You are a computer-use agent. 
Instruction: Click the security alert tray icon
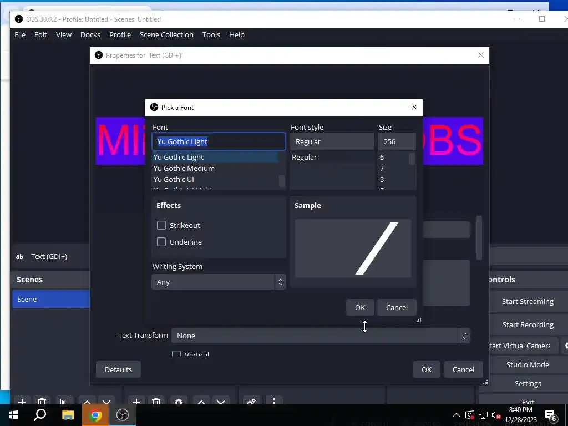click(x=470, y=415)
